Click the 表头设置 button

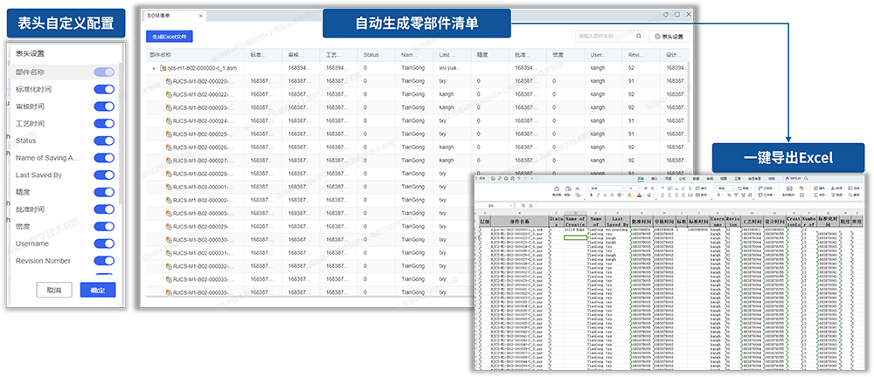[669, 36]
